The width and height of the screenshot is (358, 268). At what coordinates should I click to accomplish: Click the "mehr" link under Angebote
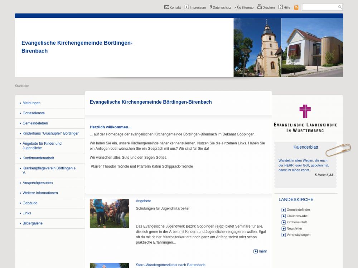tap(262, 251)
